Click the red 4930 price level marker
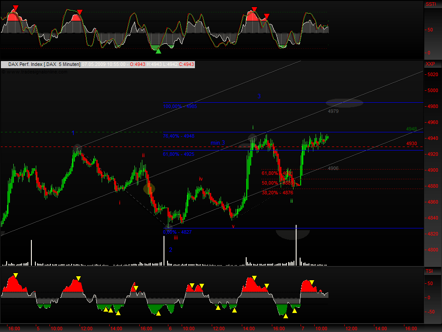The height and width of the screenshot is (332, 442). (412, 143)
